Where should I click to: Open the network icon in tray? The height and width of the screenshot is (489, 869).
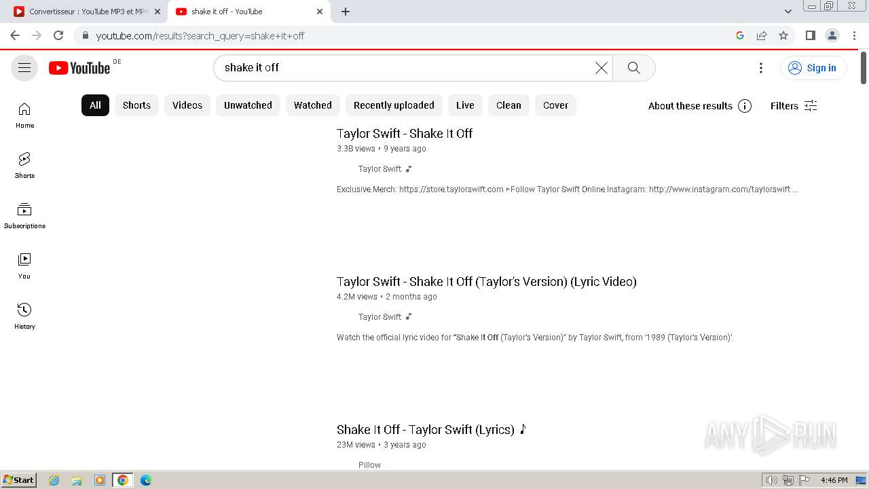(788, 480)
